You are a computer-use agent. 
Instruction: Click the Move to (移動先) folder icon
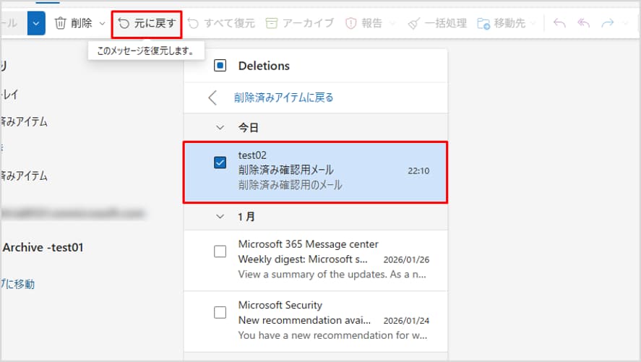click(x=483, y=23)
